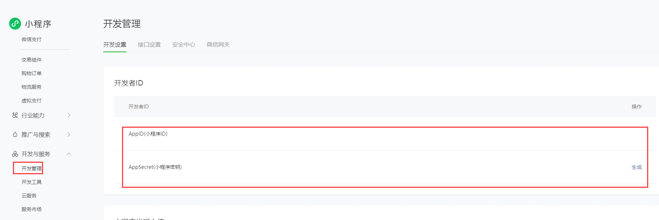This screenshot has width=659, height=220.
Task: Open the 安全中心 tab
Action: point(184,45)
